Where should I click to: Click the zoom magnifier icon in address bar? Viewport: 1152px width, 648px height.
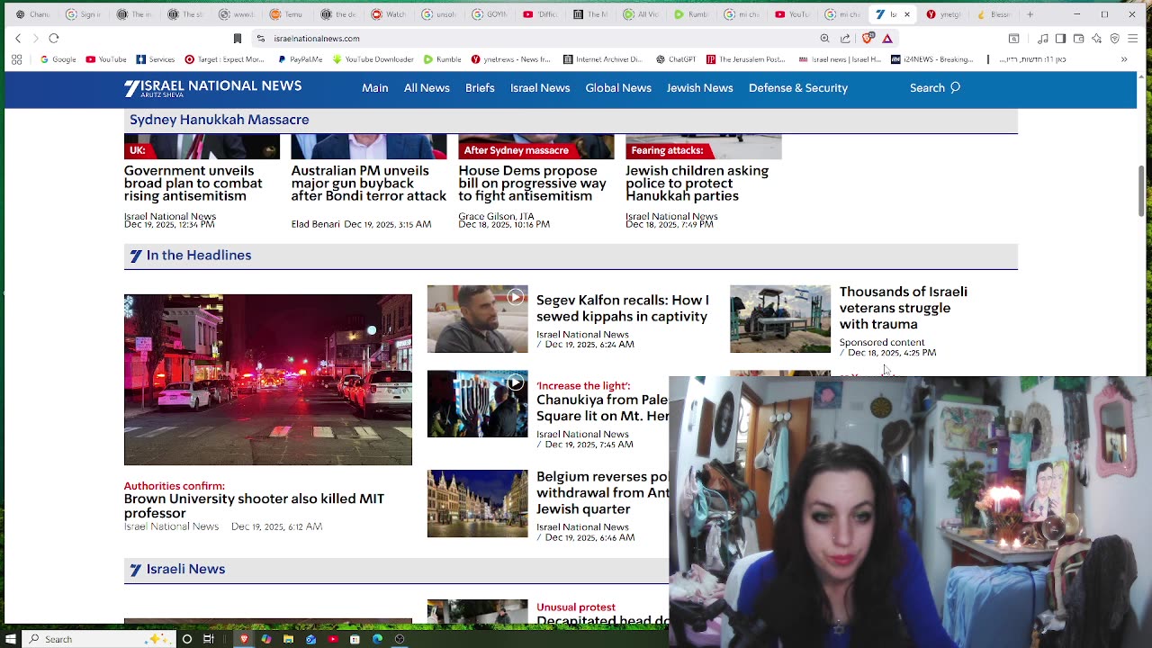coord(824,39)
